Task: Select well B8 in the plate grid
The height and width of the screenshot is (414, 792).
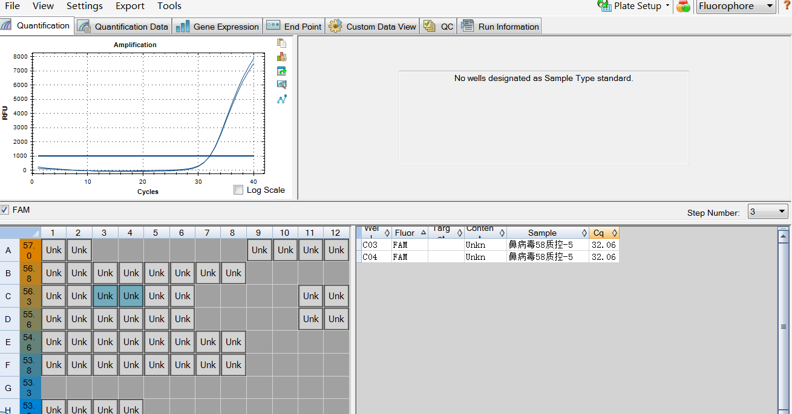Action: (x=234, y=273)
